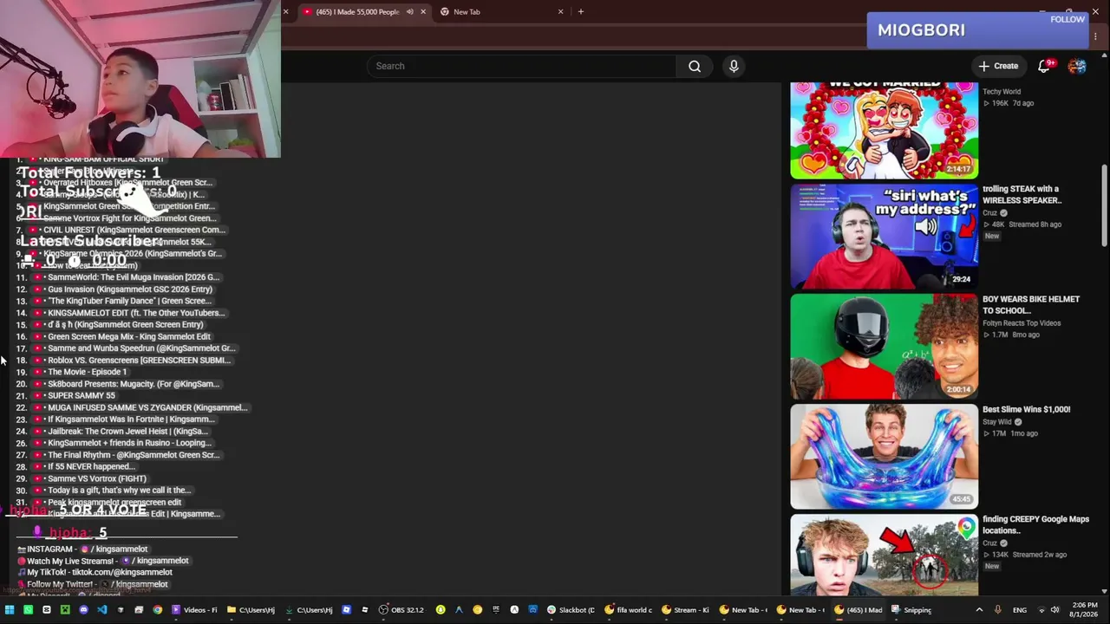
Task: Close the New Tab browser tab
Action: pos(560,12)
